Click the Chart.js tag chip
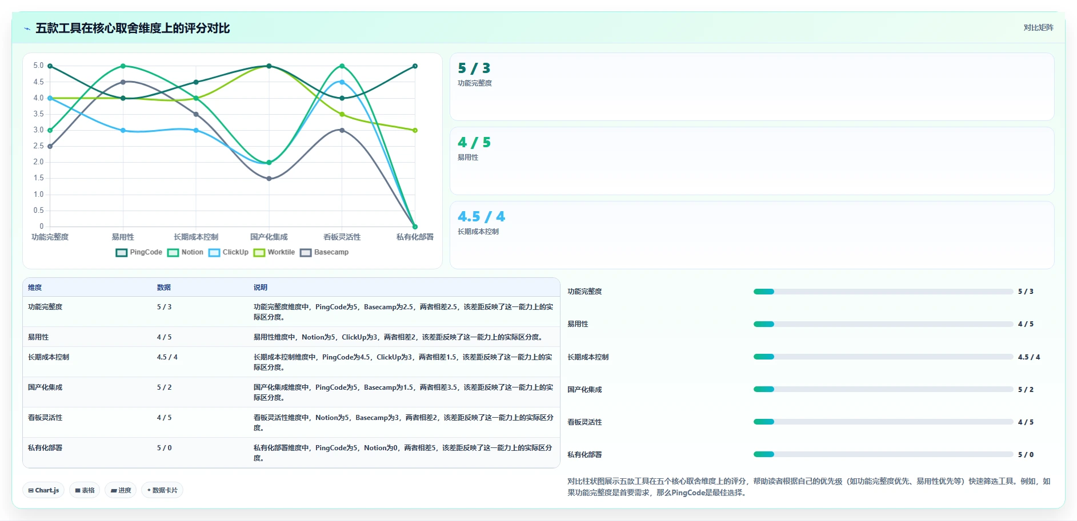 43,490
